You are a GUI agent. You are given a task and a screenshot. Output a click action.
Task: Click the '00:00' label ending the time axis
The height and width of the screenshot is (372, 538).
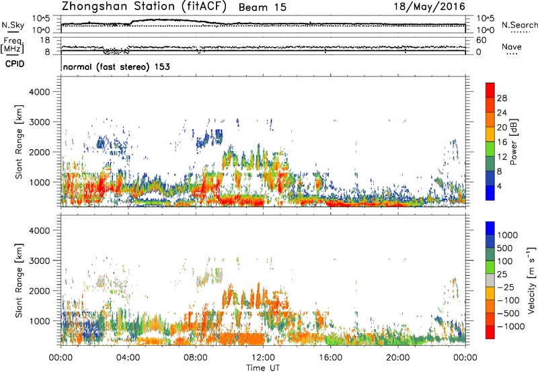click(x=465, y=358)
